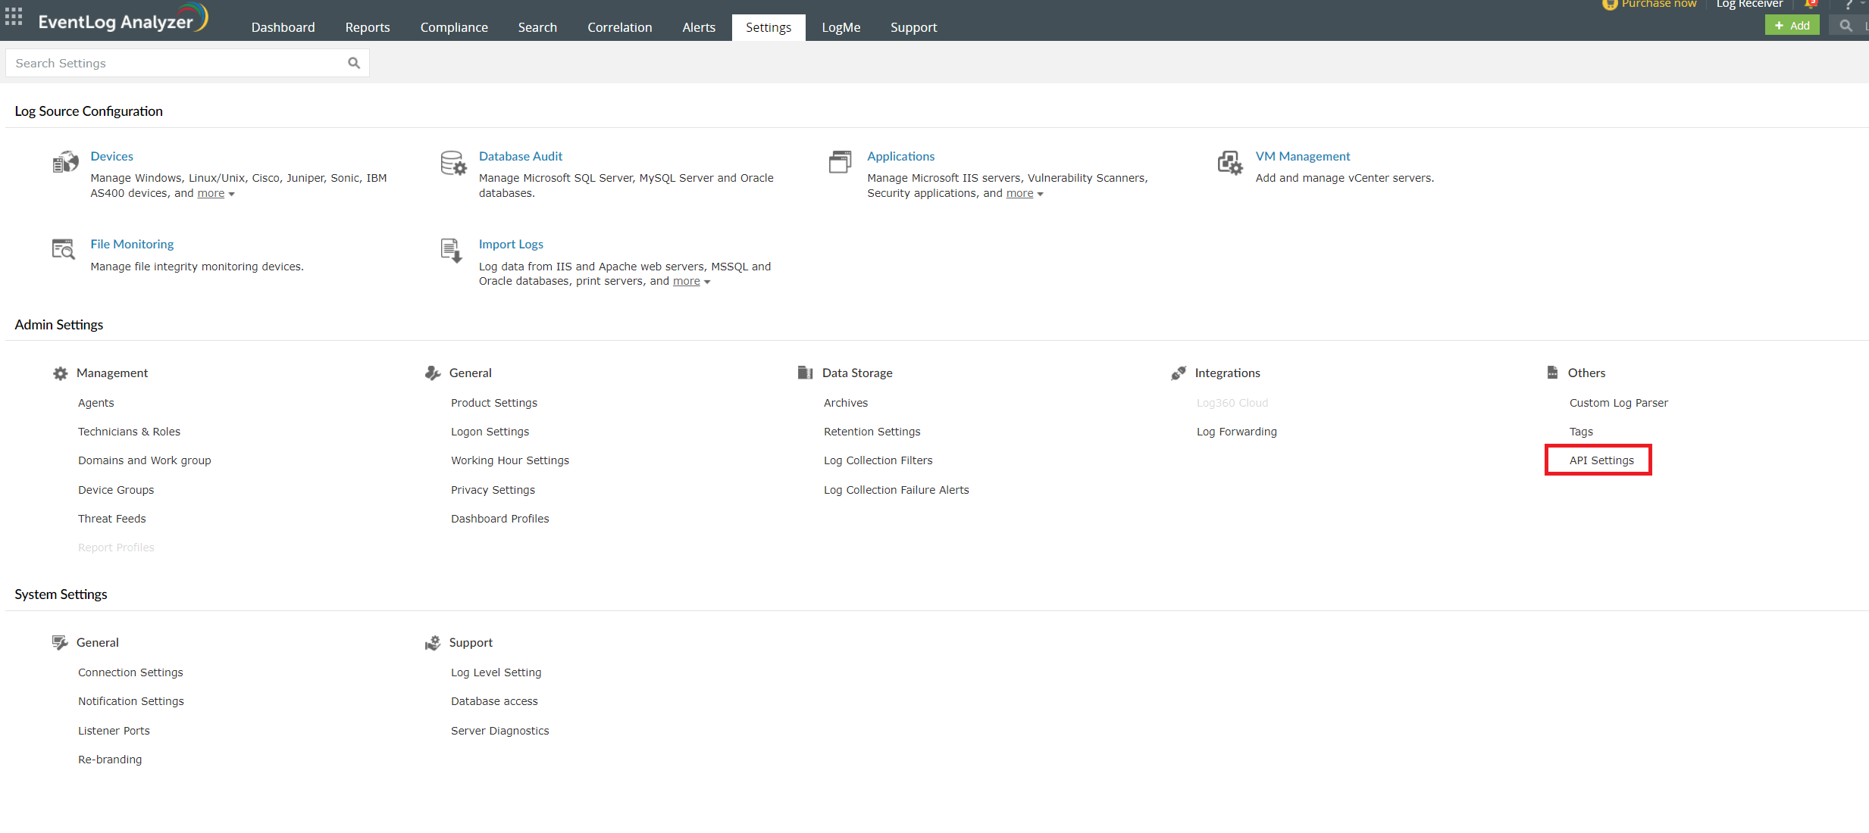
Task: Click the search magnifier in Search Settings
Action: click(353, 63)
